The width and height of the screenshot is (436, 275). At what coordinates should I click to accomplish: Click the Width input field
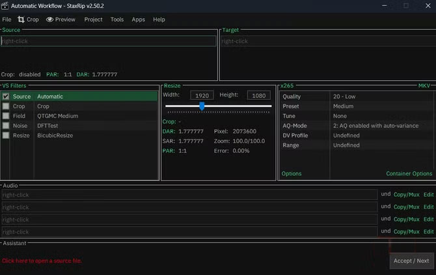202,95
